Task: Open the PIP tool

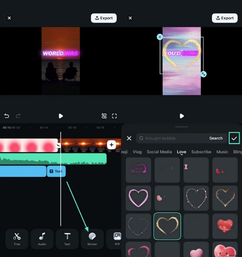Action: coord(117,239)
